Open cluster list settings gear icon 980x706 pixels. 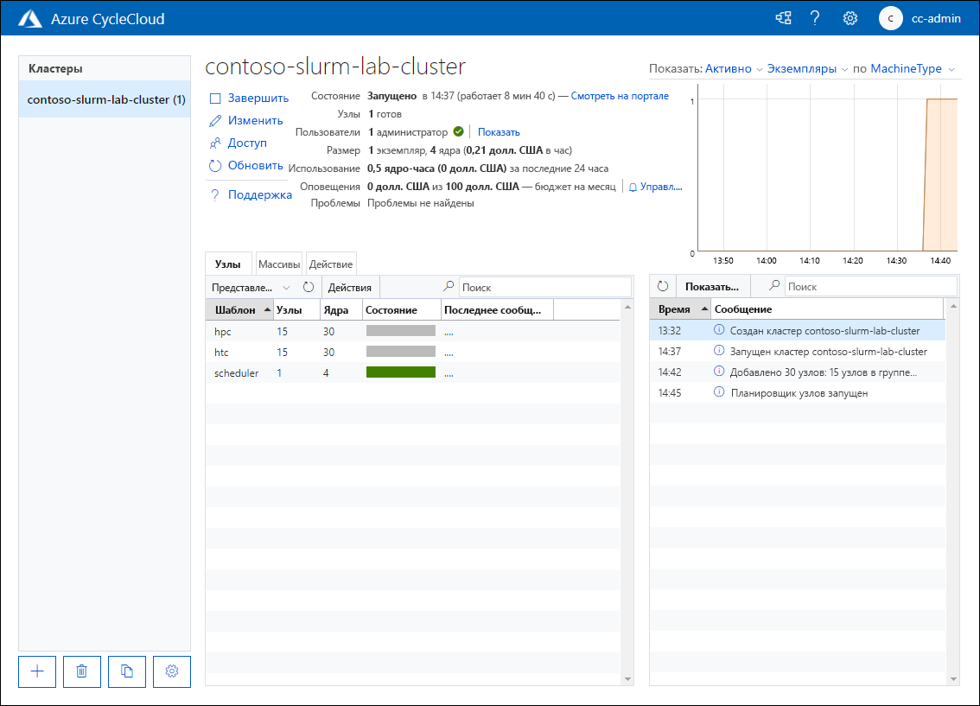click(172, 671)
